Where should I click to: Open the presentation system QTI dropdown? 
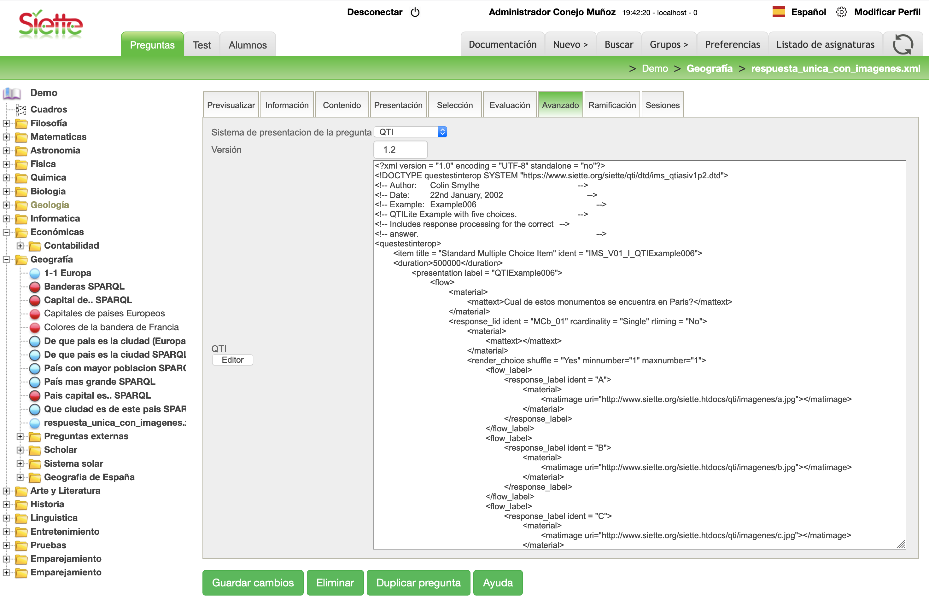click(x=410, y=132)
